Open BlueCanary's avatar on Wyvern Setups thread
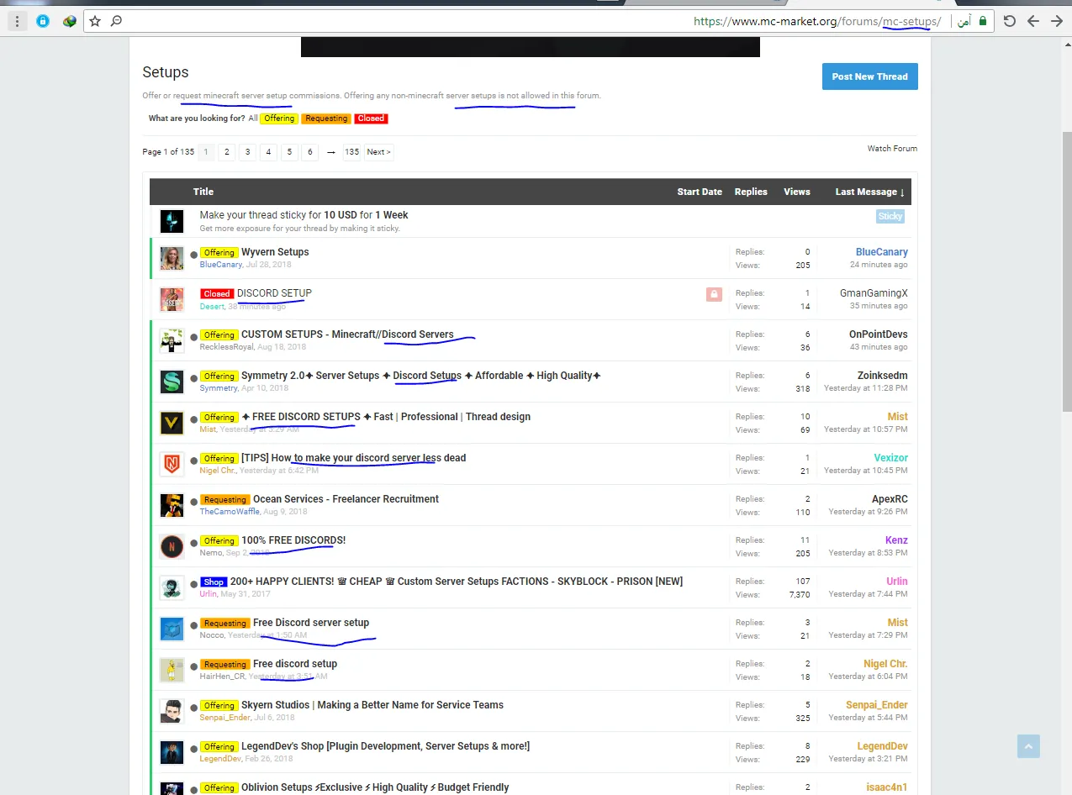1072x795 pixels. (x=172, y=258)
